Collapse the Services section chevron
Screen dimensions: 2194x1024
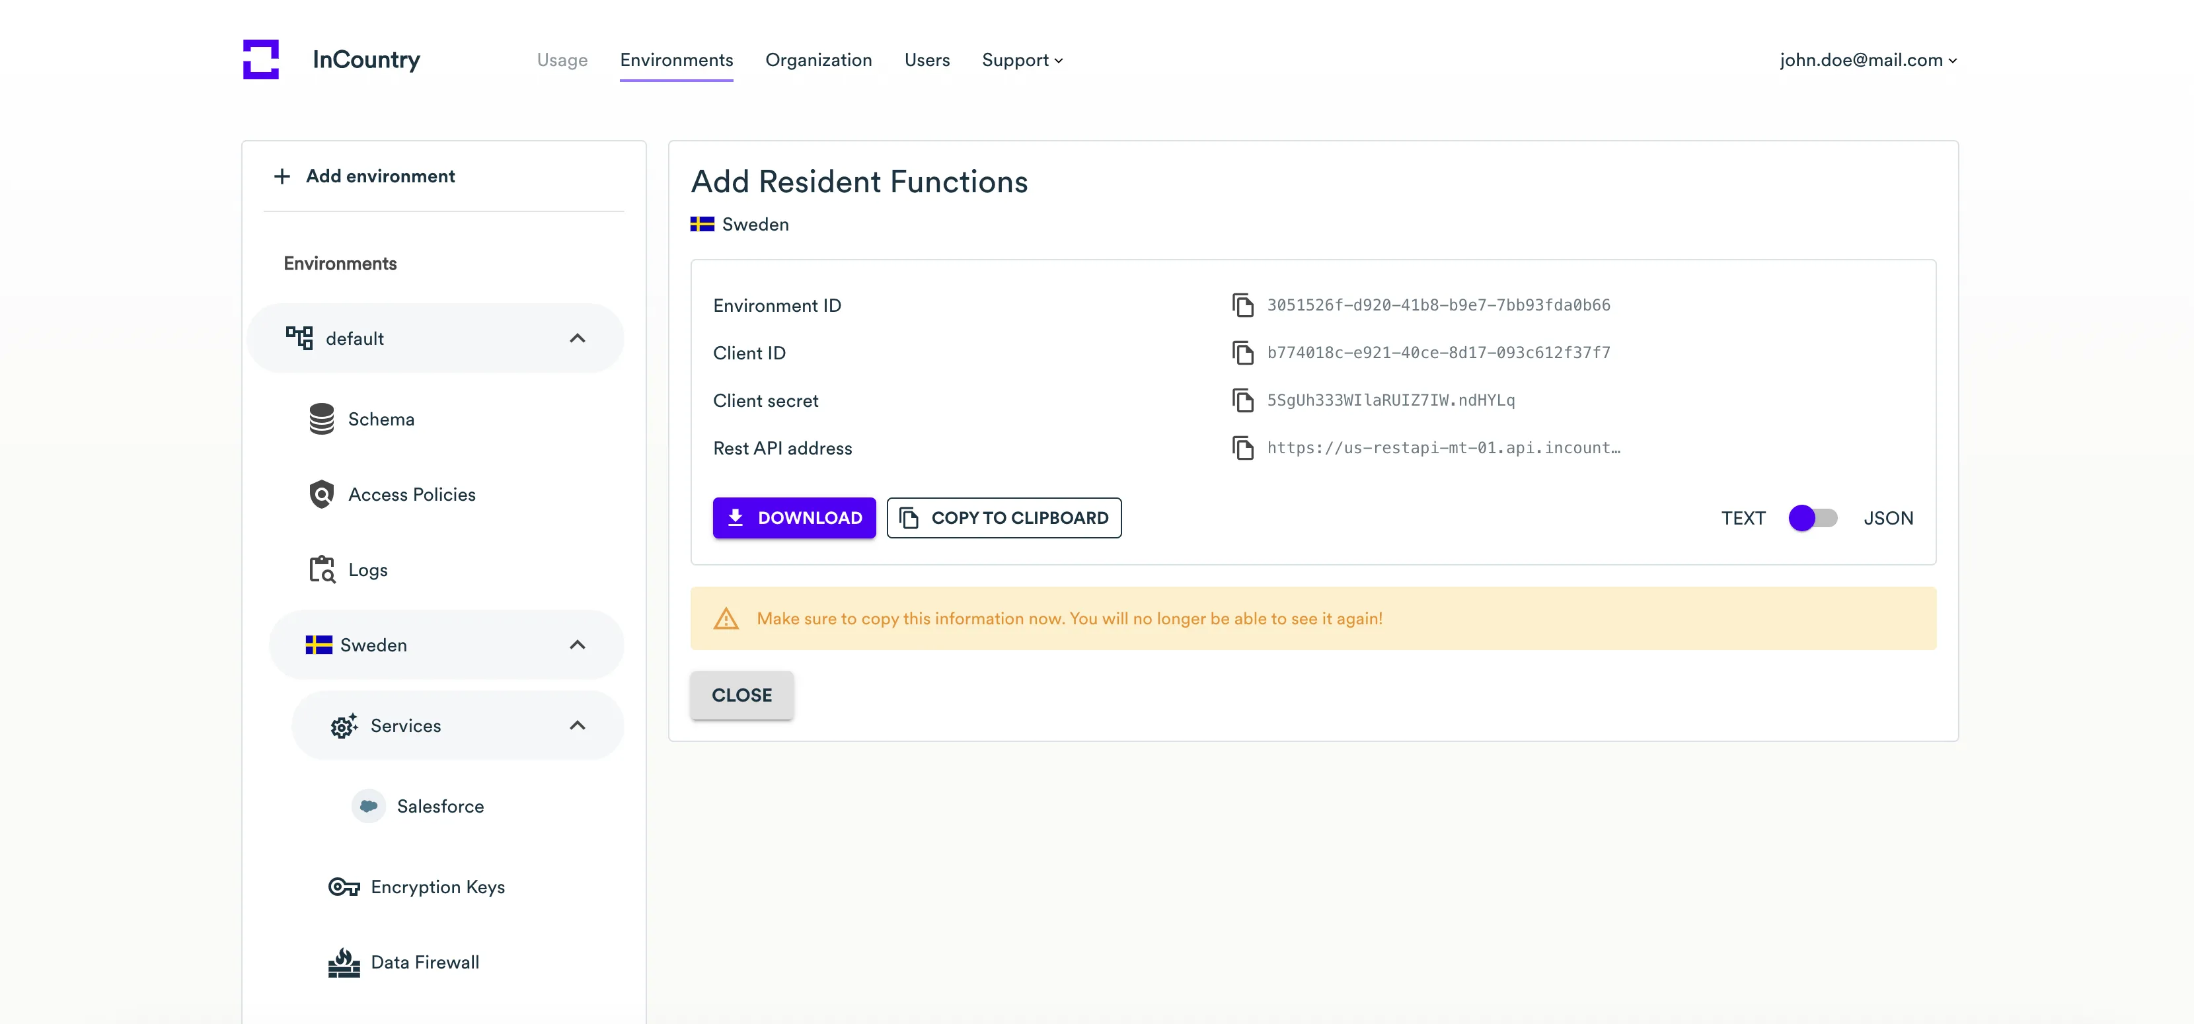tap(577, 725)
